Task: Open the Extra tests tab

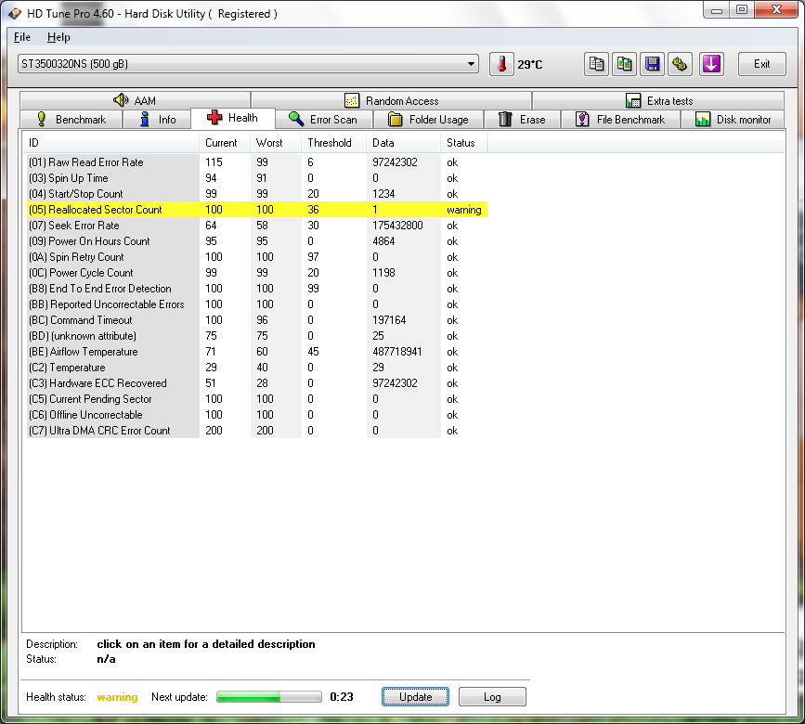Action: (658, 100)
